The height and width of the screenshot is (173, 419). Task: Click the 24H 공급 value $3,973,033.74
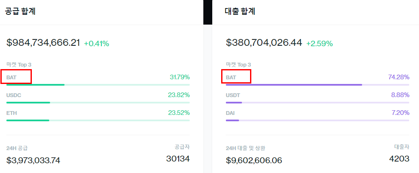click(34, 160)
